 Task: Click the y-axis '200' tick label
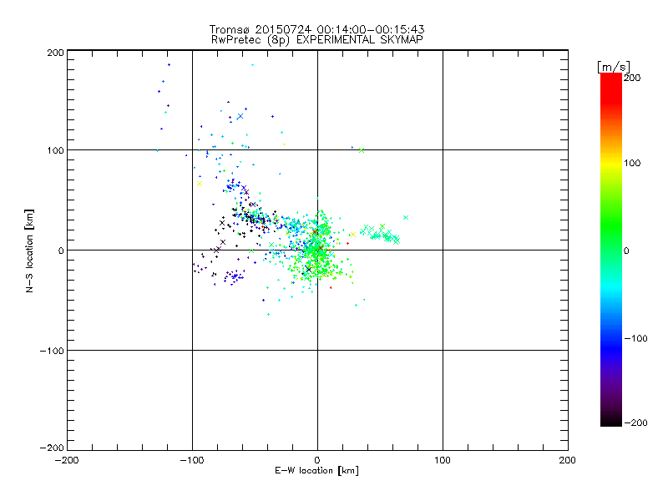tap(55, 53)
